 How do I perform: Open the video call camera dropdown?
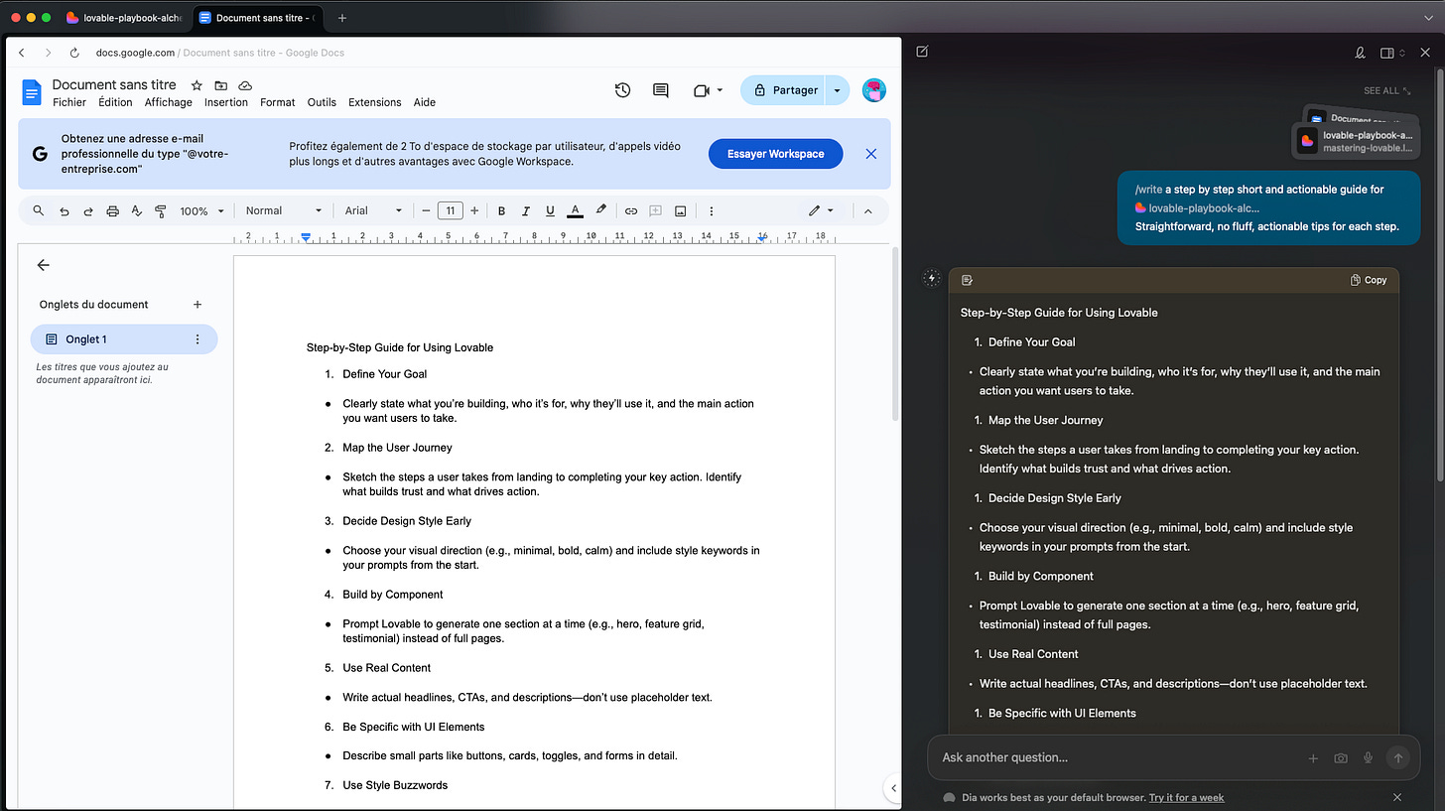click(x=708, y=90)
